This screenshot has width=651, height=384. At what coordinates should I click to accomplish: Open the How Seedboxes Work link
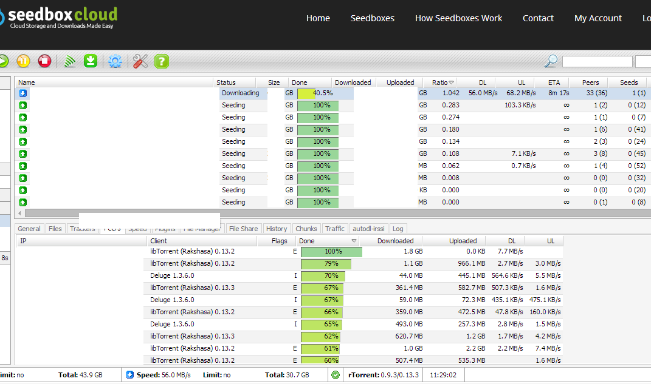coord(458,18)
